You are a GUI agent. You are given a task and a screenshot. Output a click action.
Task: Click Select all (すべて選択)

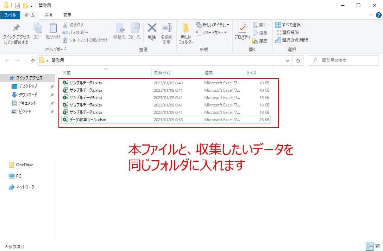(x=288, y=25)
